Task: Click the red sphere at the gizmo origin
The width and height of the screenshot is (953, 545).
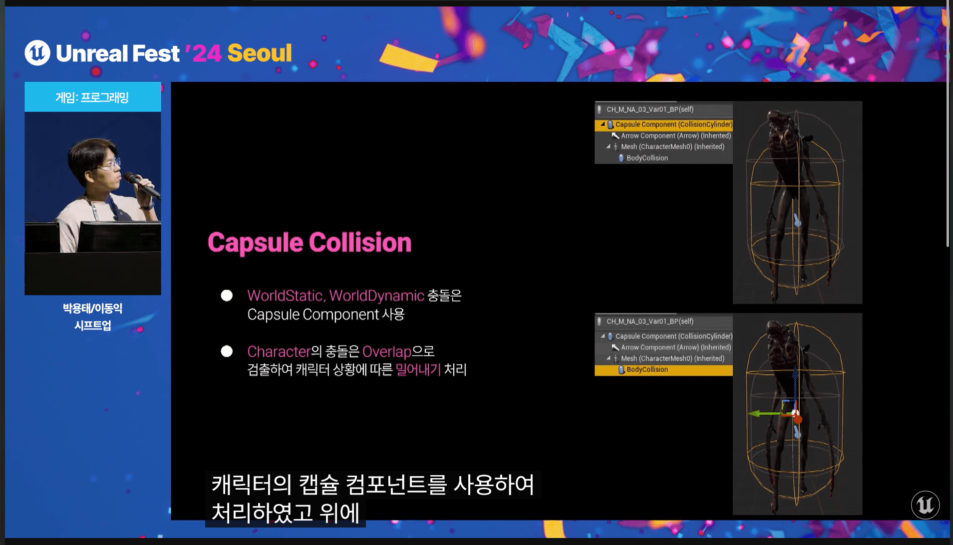Action: coord(798,419)
